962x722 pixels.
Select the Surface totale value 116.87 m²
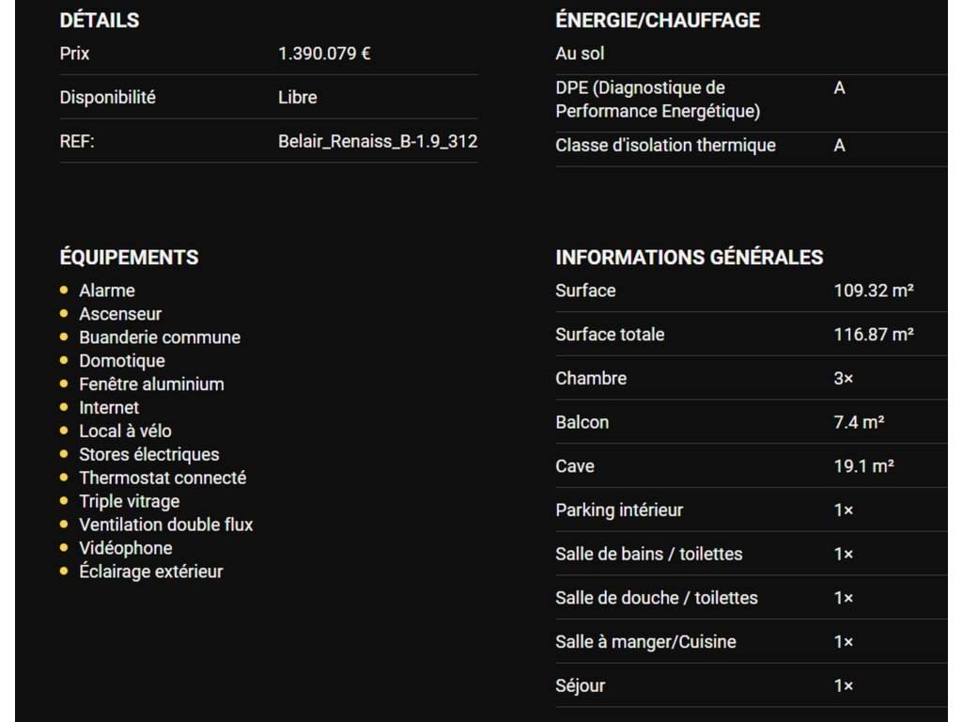pyautogui.click(x=874, y=335)
